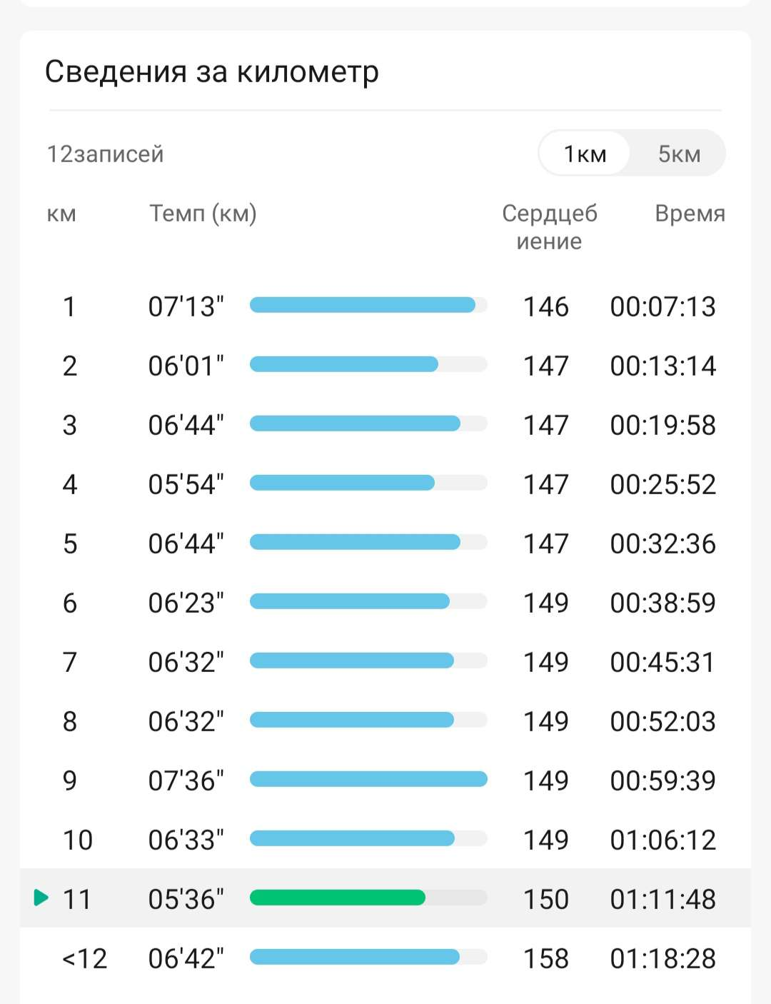Image resolution: width=771 pixels, height=1004 pixels.
Task: Click the Сердцебиение column header
Action: coord(549,226)
